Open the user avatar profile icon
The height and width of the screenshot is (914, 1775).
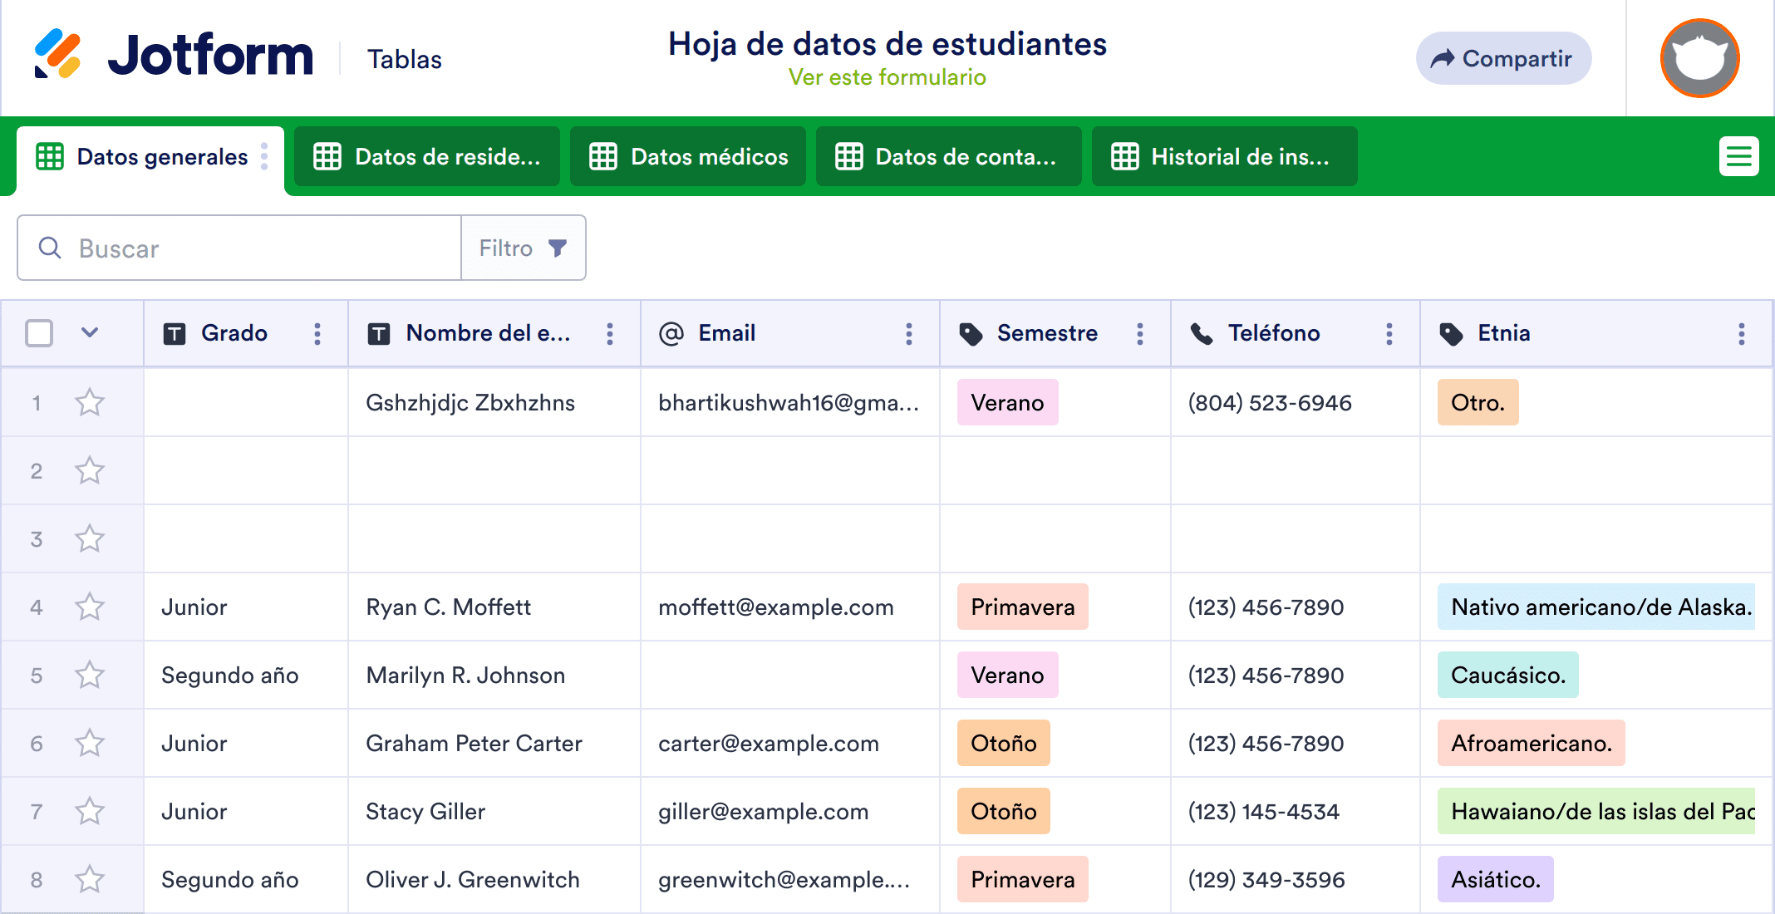pyautogui.click(x=1699, y=58)
